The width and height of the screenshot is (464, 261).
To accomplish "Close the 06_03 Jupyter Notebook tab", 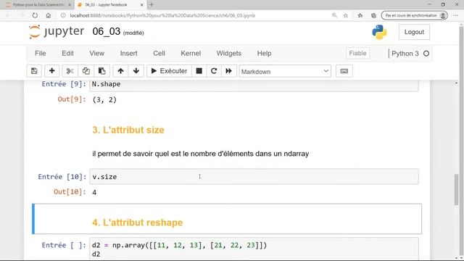I will [x=142, y=5].
